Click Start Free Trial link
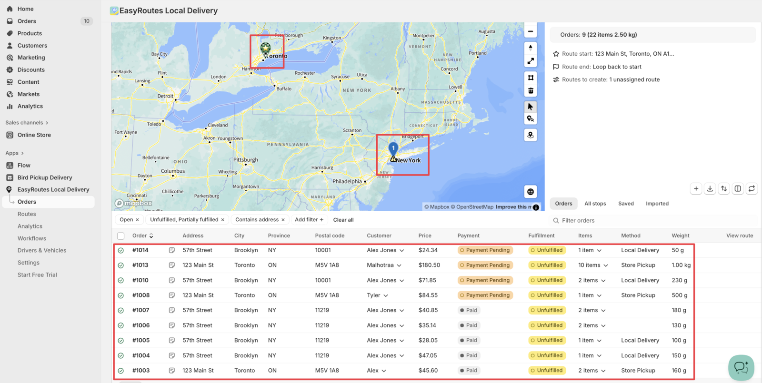 [x=37, y=275]
